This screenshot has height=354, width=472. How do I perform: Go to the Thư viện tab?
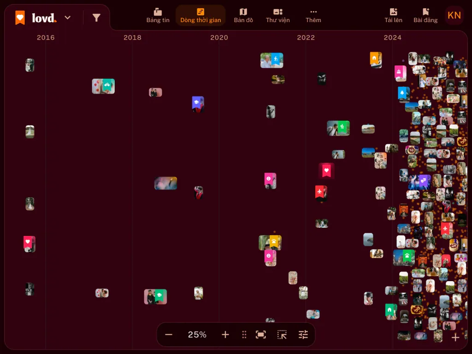[278, 16]
